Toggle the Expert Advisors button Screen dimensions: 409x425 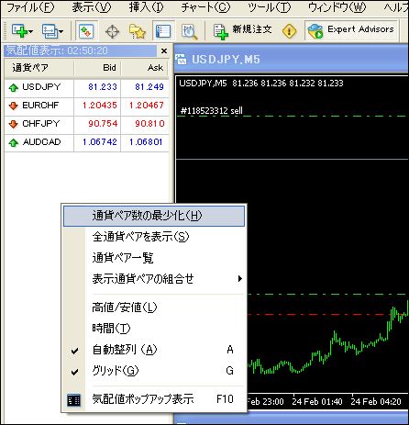click(x=351, y=30)
